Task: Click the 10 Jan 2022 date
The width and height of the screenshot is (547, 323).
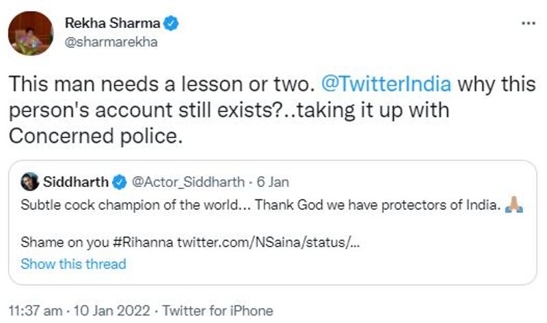Action: click(x=111, y=311)
